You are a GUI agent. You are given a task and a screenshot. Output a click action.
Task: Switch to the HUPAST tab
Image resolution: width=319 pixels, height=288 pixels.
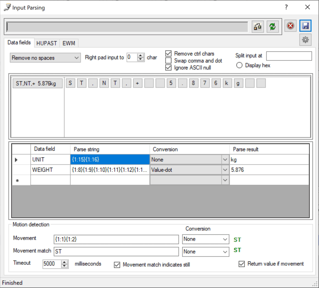pyautogui.click(x=46, y=43)
